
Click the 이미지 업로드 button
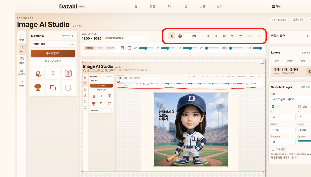click(x=53, y=53)
